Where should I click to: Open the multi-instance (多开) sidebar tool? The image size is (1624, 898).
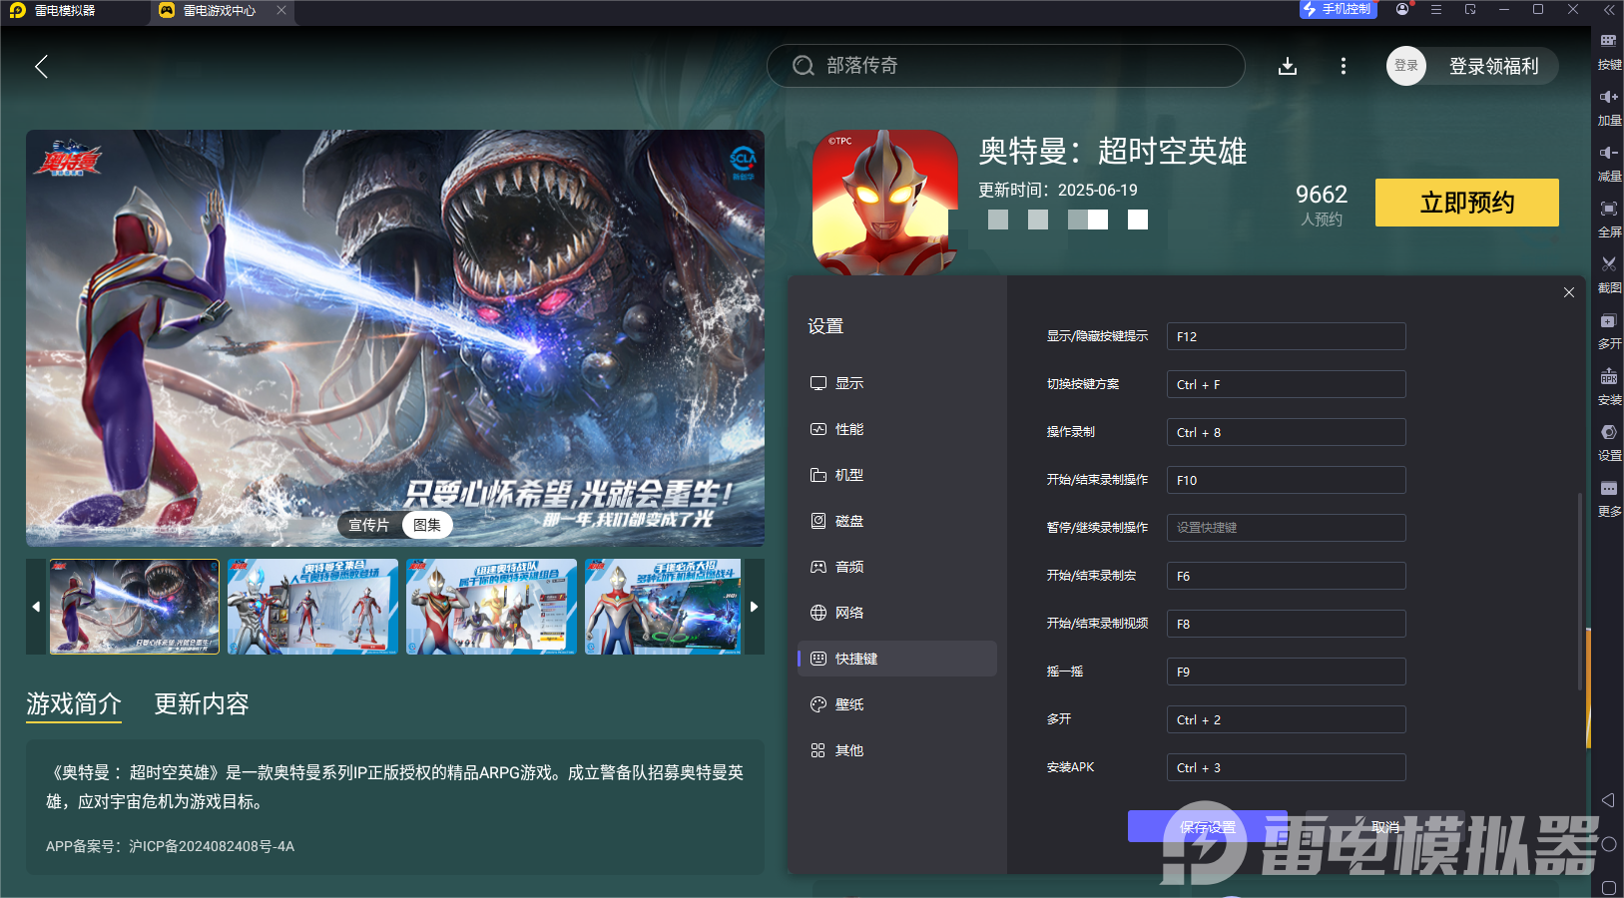click(x=1608, y=321)
